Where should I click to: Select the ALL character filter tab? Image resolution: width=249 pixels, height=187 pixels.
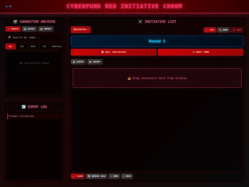(11, 47)
